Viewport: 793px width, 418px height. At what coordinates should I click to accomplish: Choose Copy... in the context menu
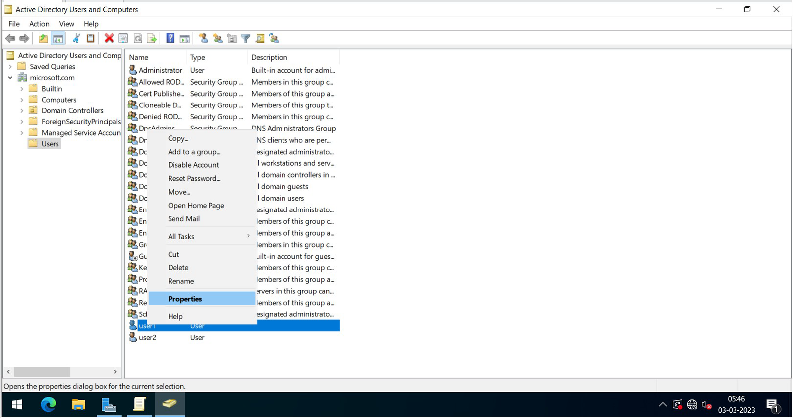[x=202, y=138]
